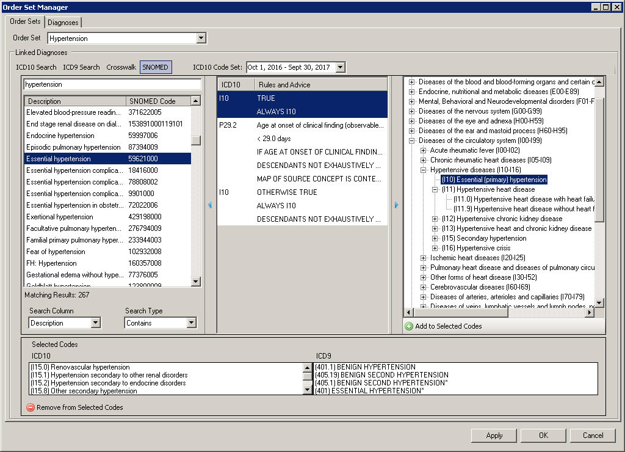Expand Cerebrovascular diseases (I60-I69)
Screen dimensions: 625x452
(x=424, y=287)
